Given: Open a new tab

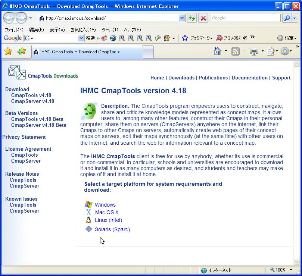Looking at the screenshot, I should tap(148, 52).
